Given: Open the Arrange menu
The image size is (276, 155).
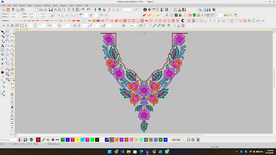Looking at the screenshot, I should [38, 5].
